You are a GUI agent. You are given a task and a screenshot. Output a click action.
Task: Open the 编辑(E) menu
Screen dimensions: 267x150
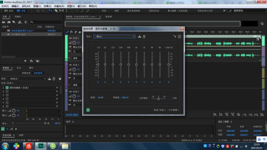point(15,6)
